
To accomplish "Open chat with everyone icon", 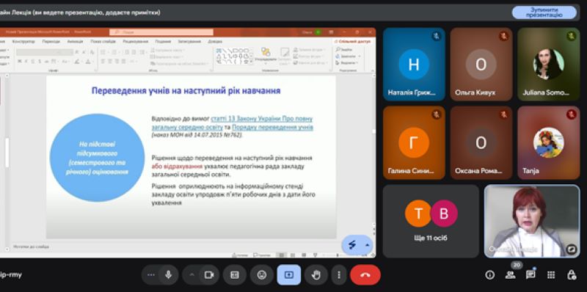I will click(x=531, y=275).
